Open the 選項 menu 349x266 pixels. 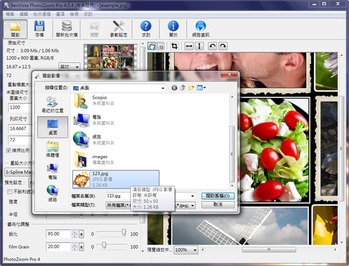[x=60, y=14]
